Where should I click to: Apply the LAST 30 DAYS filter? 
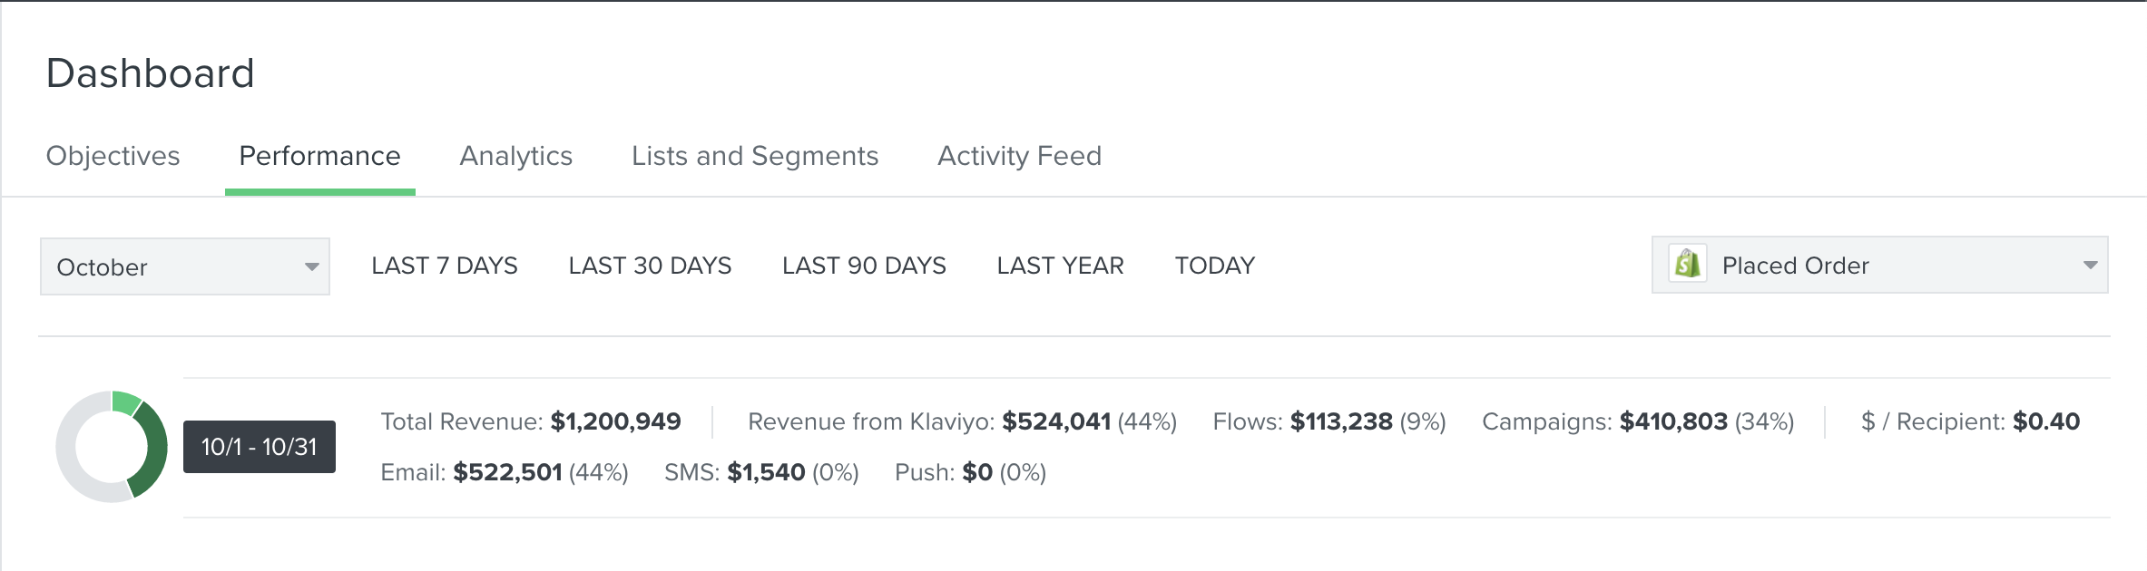(x=650, y=266)
